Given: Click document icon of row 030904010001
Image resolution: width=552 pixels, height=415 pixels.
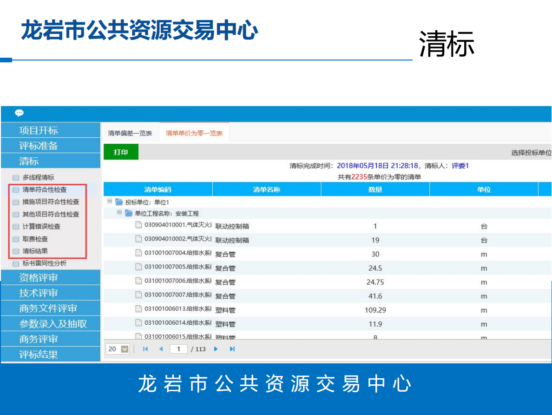Looking at the screenshot, I should pos(139,225).
